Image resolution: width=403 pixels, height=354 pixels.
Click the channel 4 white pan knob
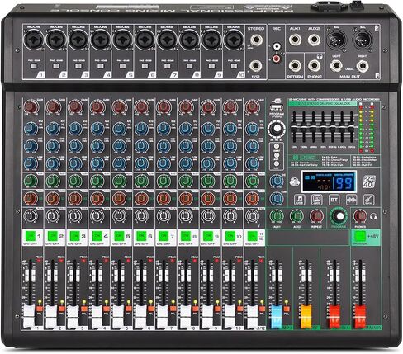click(x=97, y=216)
